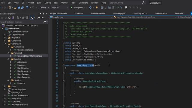Collapse the Generated folder
Image resolution: width=192 pixels, height=108 pixels.
[5, 44]
